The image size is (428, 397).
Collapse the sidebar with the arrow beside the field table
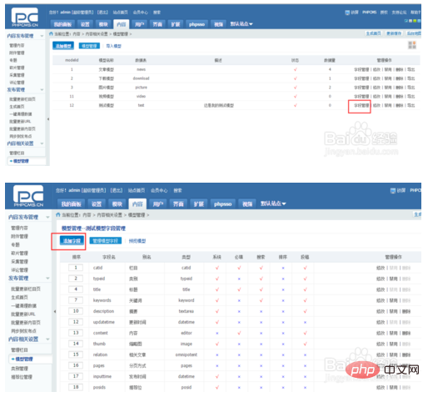(x=55, y=311)
